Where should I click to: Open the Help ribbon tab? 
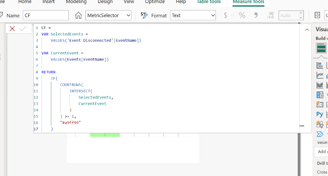[181, 2]
